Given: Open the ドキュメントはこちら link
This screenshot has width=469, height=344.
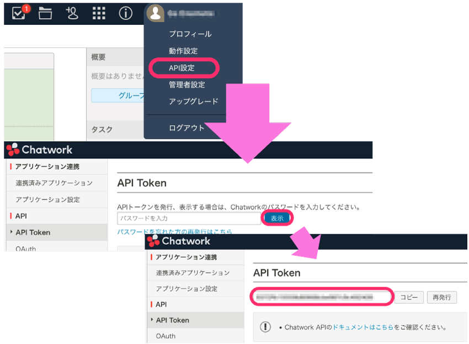Looking at the screenshot, I should coord(363,327).
